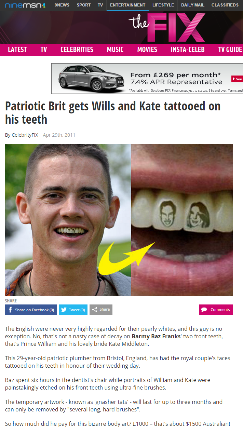The image size is (243, 435).
Task: Click the Fix site logo
Action: tap(167, 27)
